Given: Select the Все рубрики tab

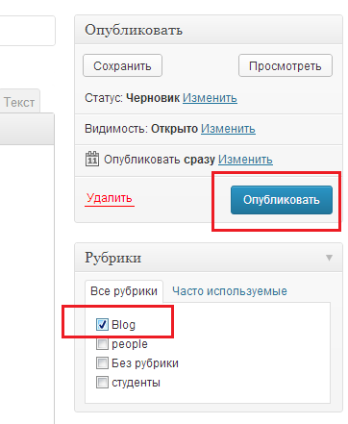Looking at the screenshot, I should click(124, 291).
